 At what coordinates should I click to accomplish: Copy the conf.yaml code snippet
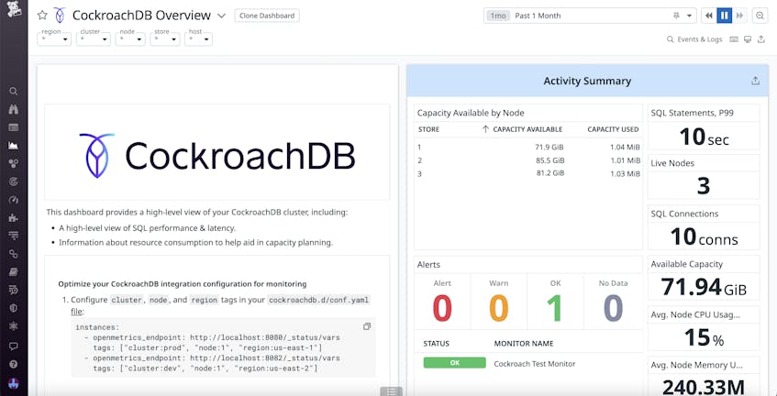(x=367, y=326)
